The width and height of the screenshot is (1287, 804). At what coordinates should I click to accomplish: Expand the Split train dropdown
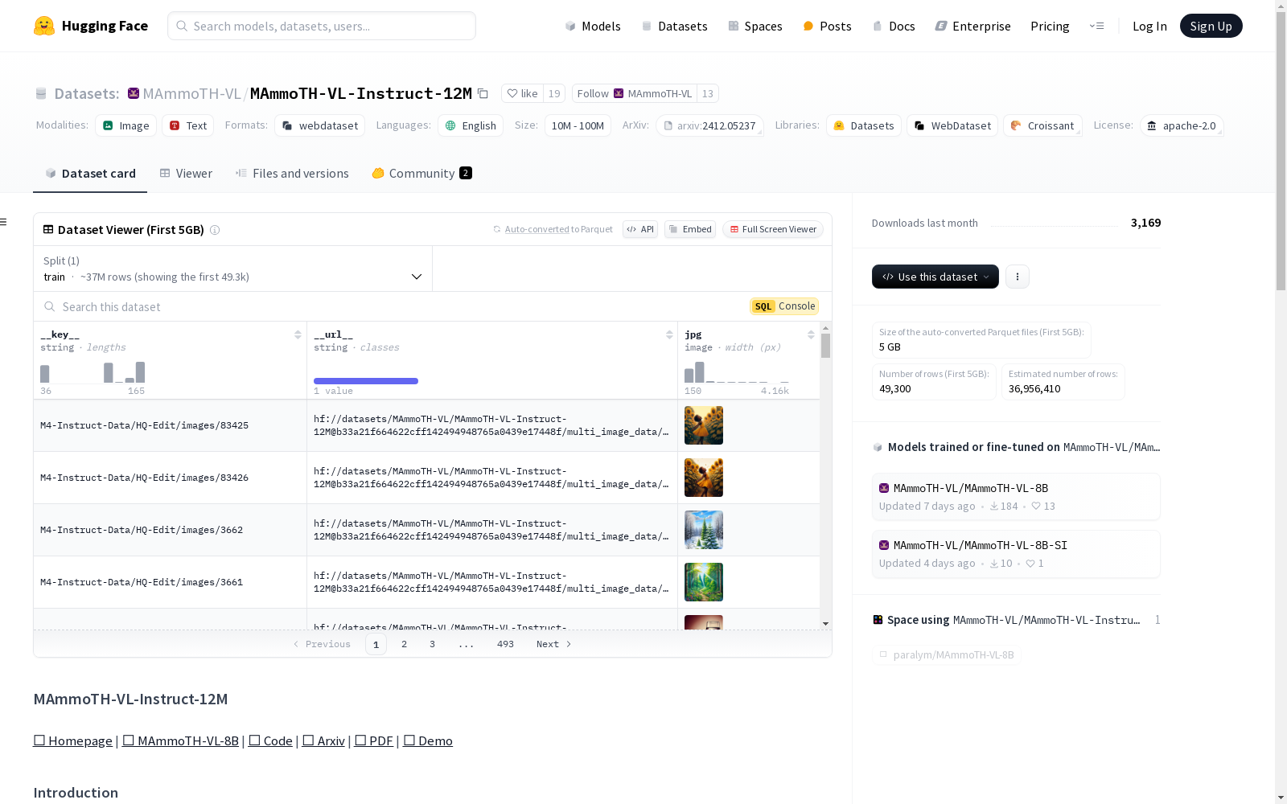point(233,269)
